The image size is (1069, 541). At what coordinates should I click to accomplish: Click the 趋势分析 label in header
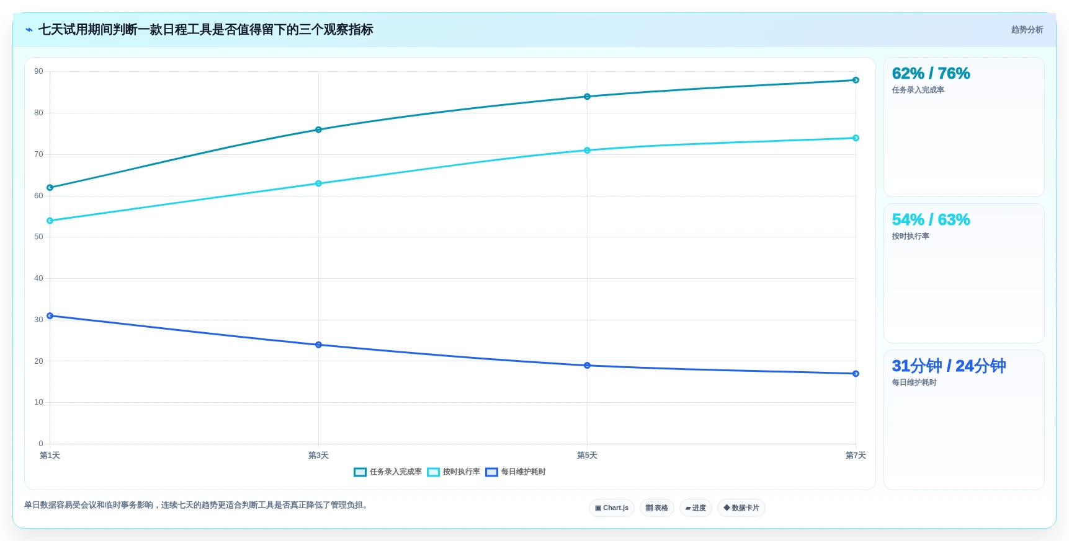[1027, 30]
